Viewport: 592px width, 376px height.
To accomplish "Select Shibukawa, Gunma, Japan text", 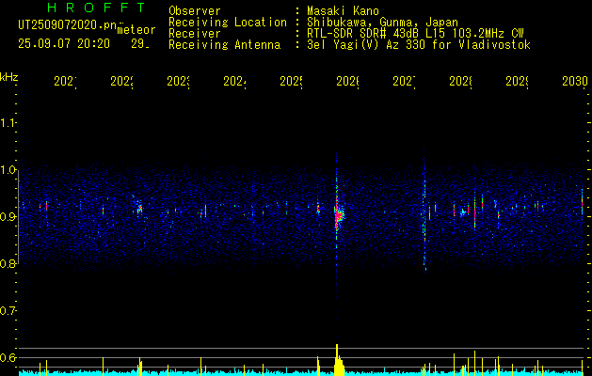I will [382, 23].
